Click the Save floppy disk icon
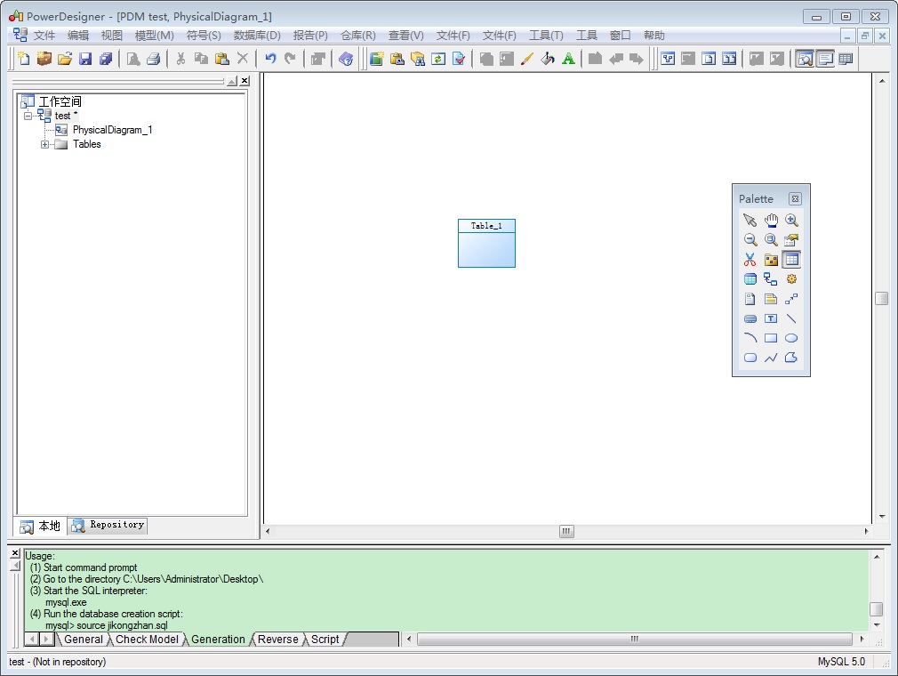The image size is (898, 676). click(85, 59)
